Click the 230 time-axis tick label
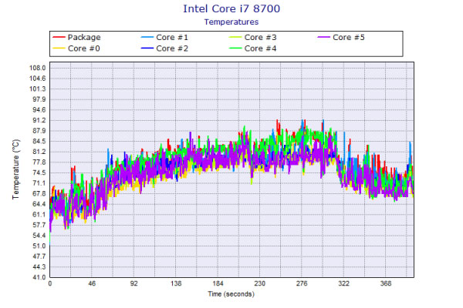463x308 pixels. tap(260, 283)
